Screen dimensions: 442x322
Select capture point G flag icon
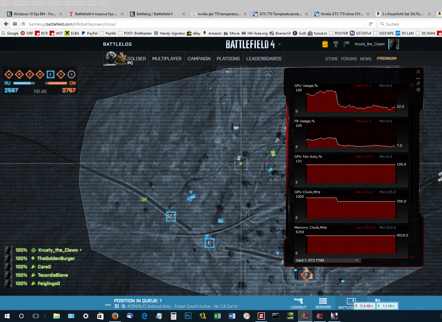coord(71,74)
